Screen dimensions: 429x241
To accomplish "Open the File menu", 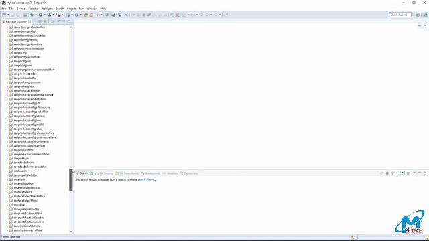I will pyautogui.click(x=4, y=9).
